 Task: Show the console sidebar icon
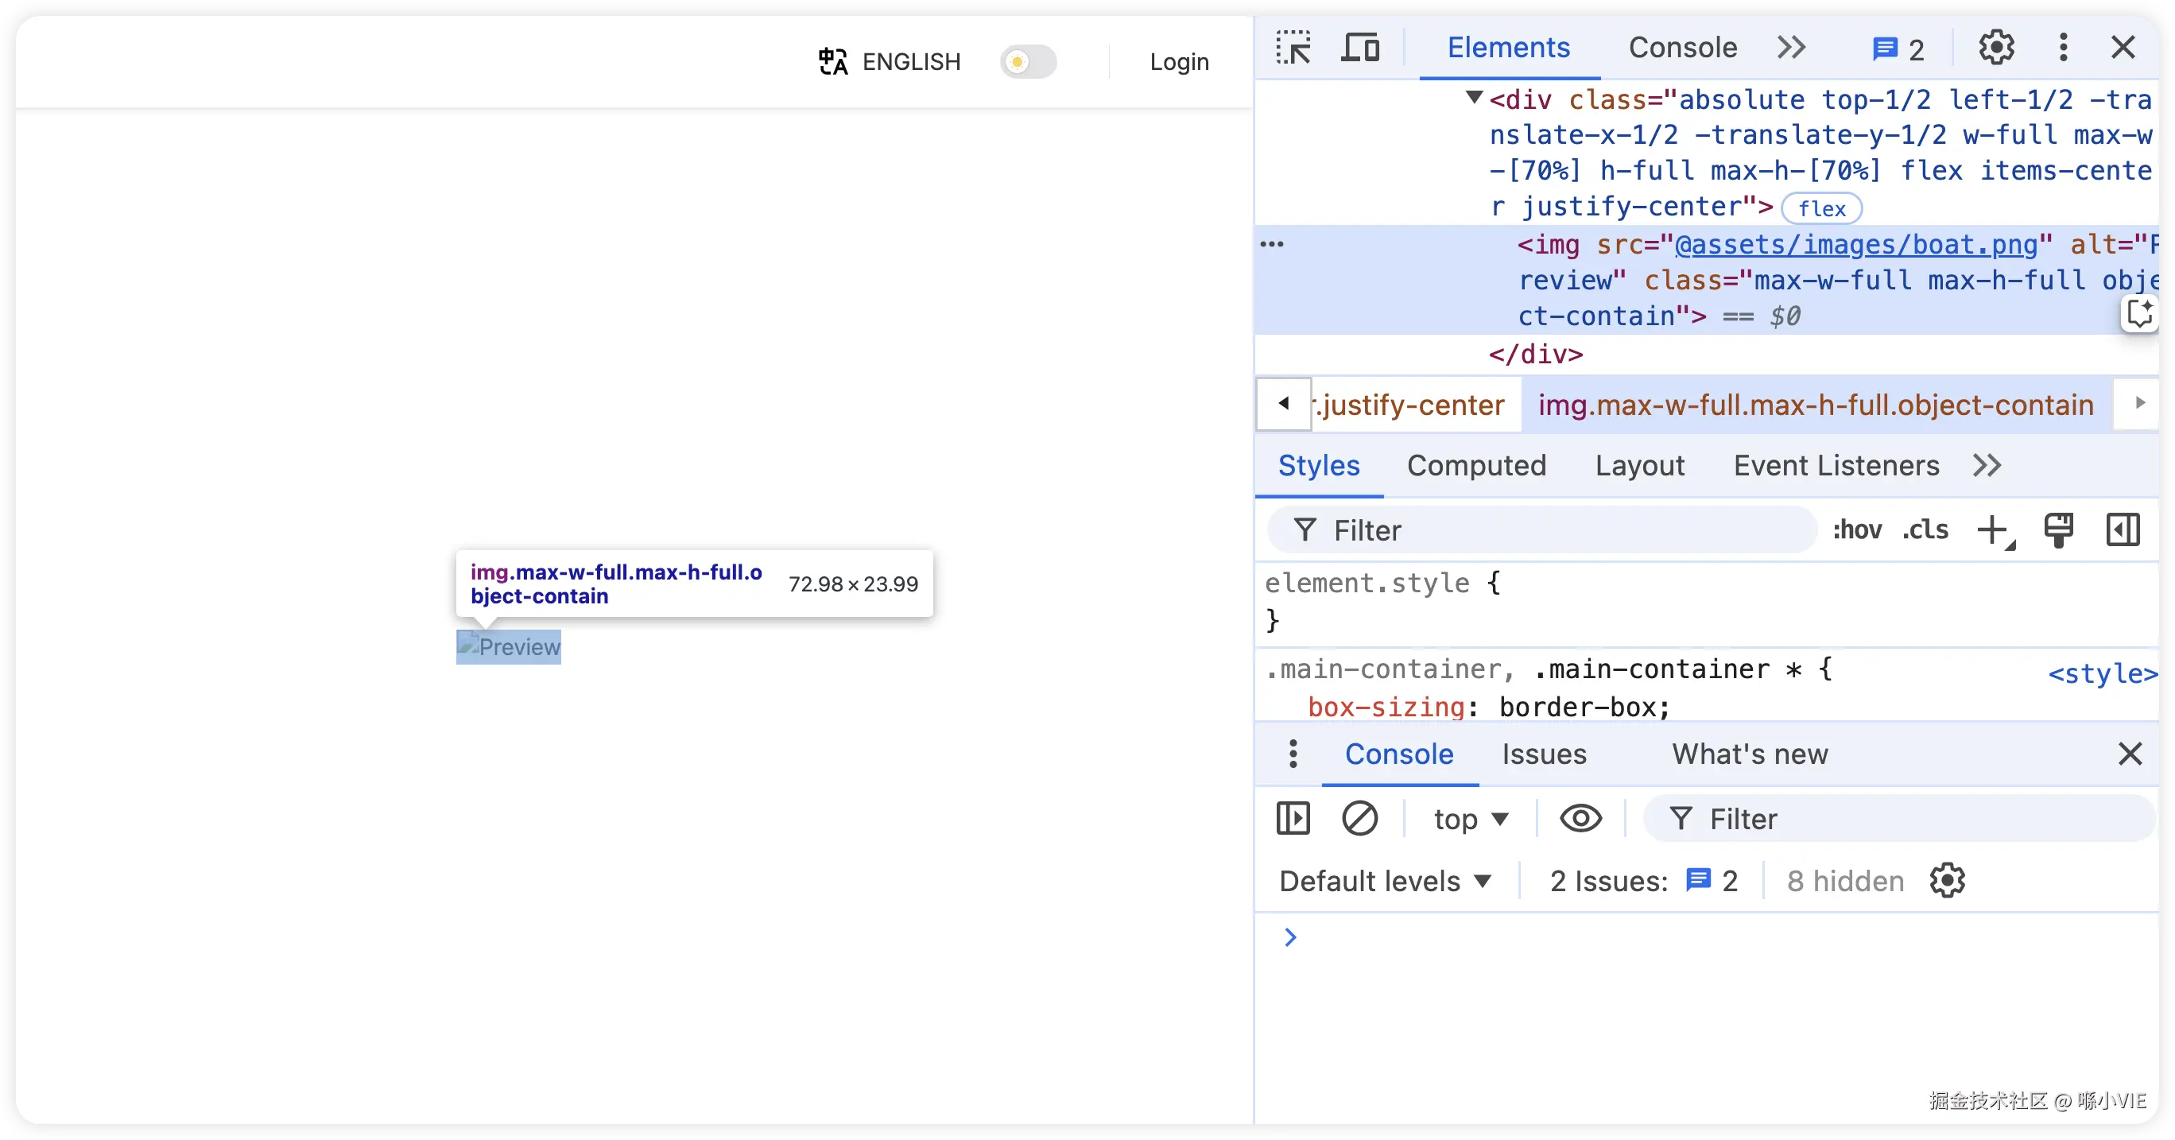point(1293,818)
